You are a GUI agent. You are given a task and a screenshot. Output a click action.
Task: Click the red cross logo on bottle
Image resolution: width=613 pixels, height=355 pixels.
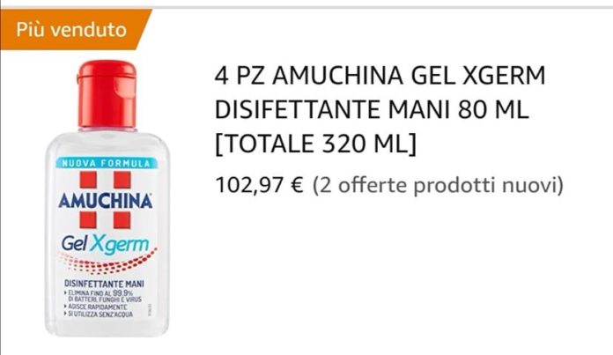[105, 200]
